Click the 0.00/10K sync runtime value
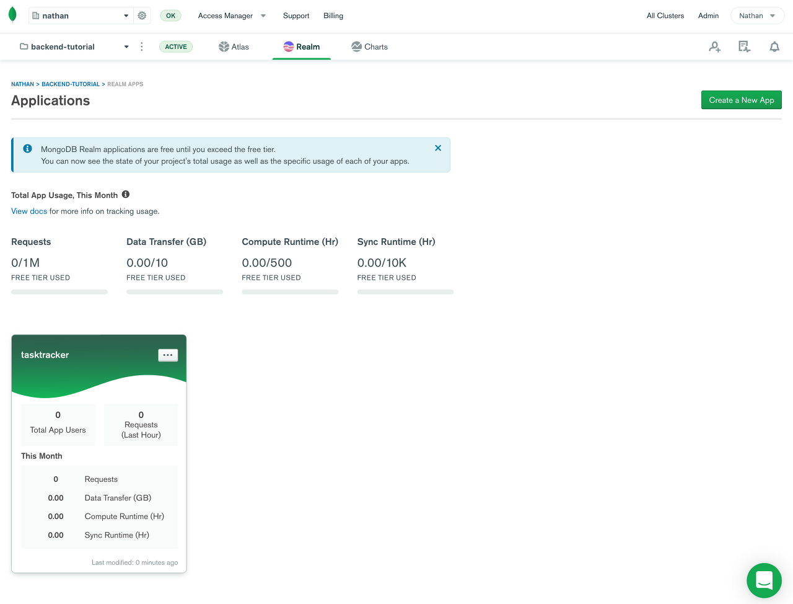The image size is (793, 604). pyautogui.click(x=382, y=263)
